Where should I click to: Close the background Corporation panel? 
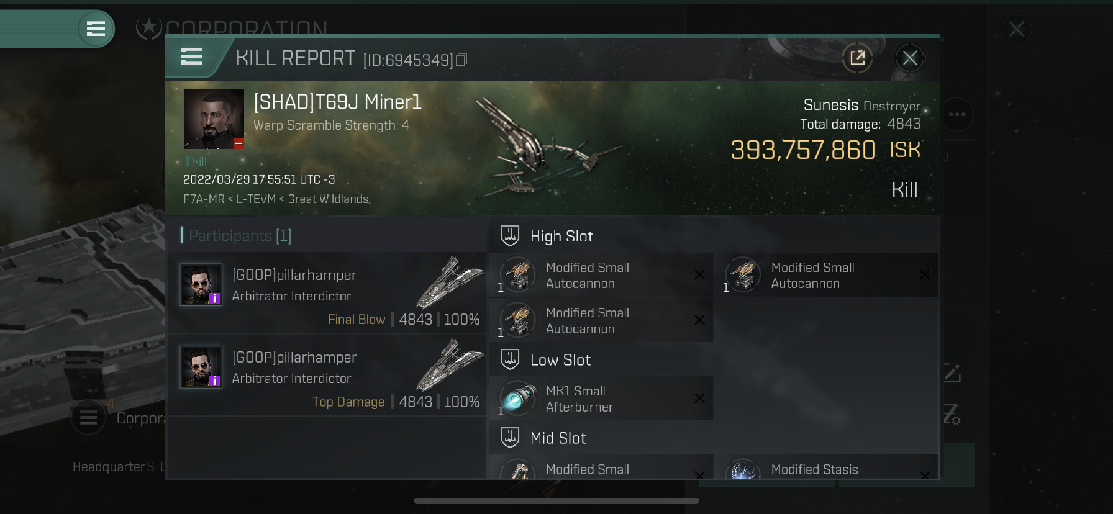tap(1016, 29)
